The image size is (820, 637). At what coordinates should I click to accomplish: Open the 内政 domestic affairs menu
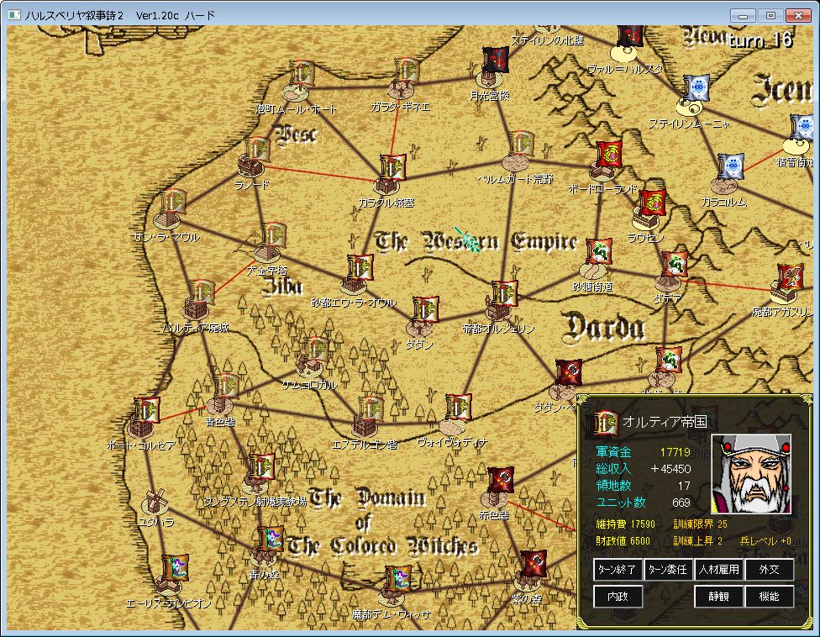pyautogui.click(x=618, y=596)
